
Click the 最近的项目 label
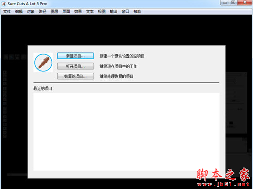pyautogui.click(x=43, y=88)
